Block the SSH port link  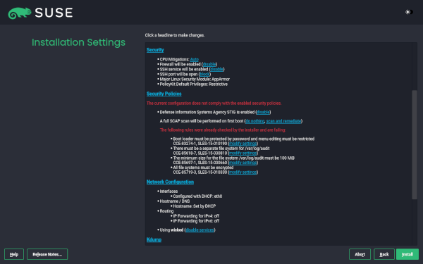click(204, 74)
